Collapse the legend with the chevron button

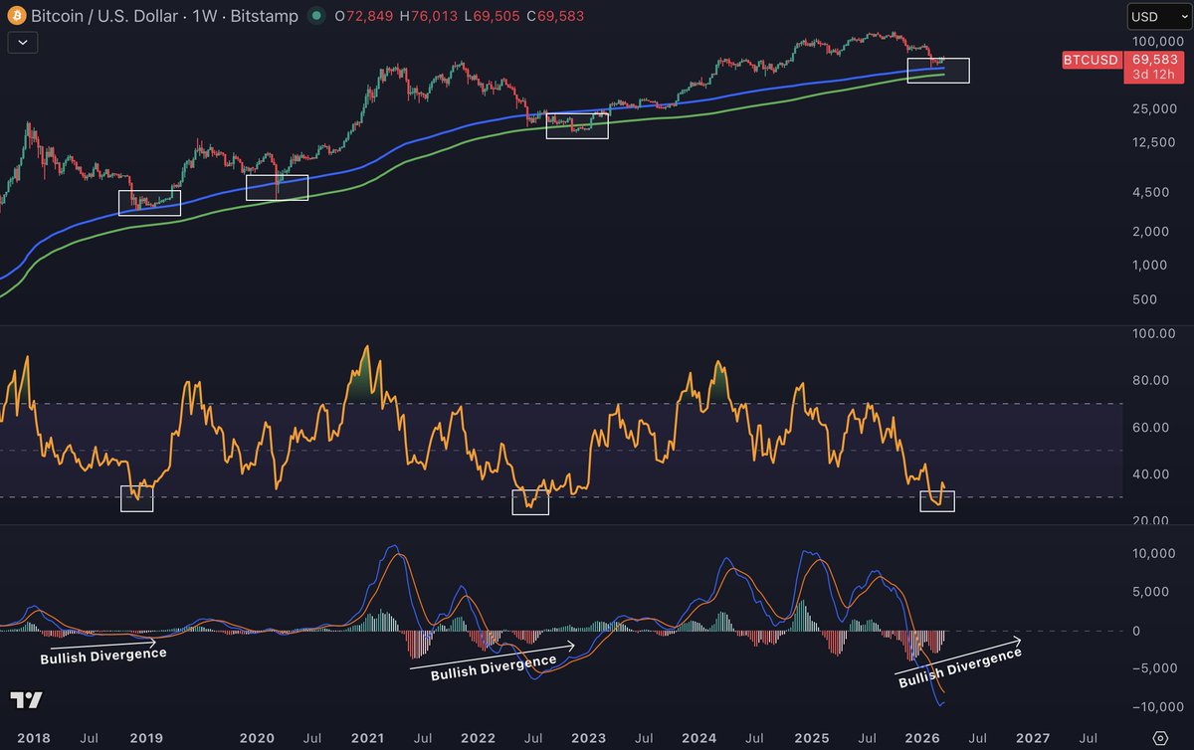tap(23, 42)
